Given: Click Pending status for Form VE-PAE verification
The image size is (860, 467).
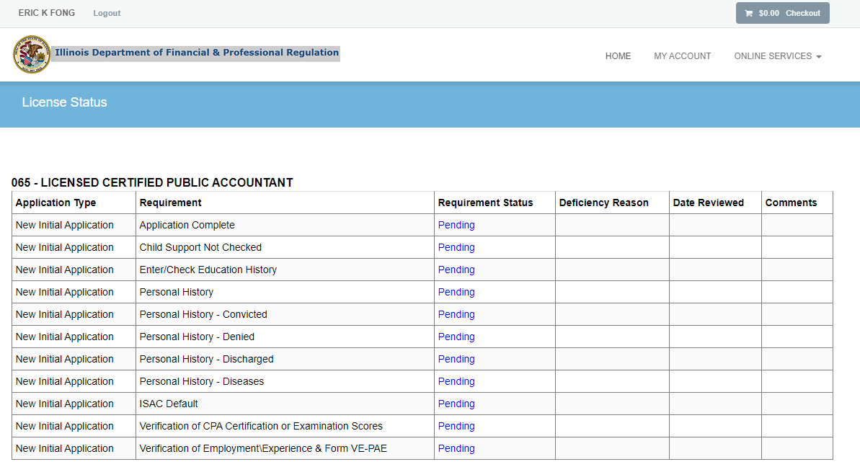Looking at the screenshot, I should tap(456, 449).
